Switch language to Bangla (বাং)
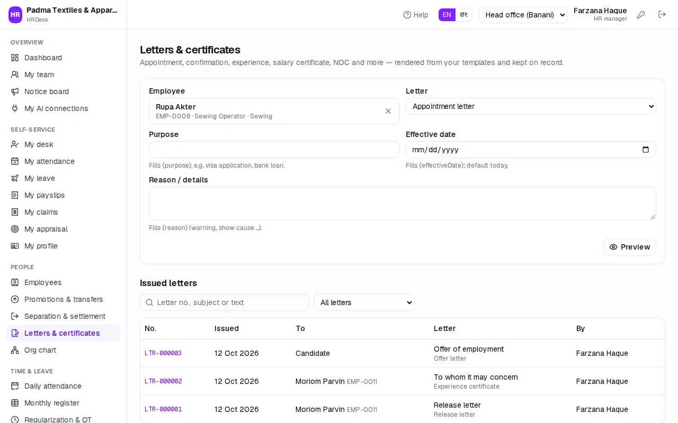Viewport: 678px width, 423px height. coord(463,15)
